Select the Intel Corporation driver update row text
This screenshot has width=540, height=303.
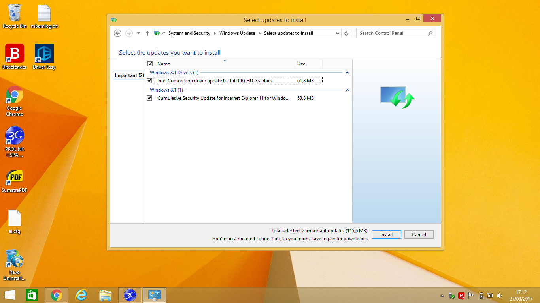coord(215,81)
